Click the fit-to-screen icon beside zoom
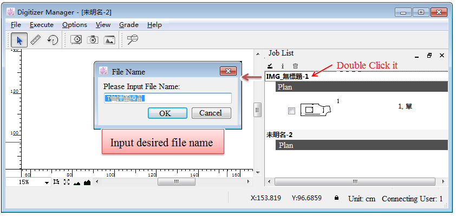 66,182
